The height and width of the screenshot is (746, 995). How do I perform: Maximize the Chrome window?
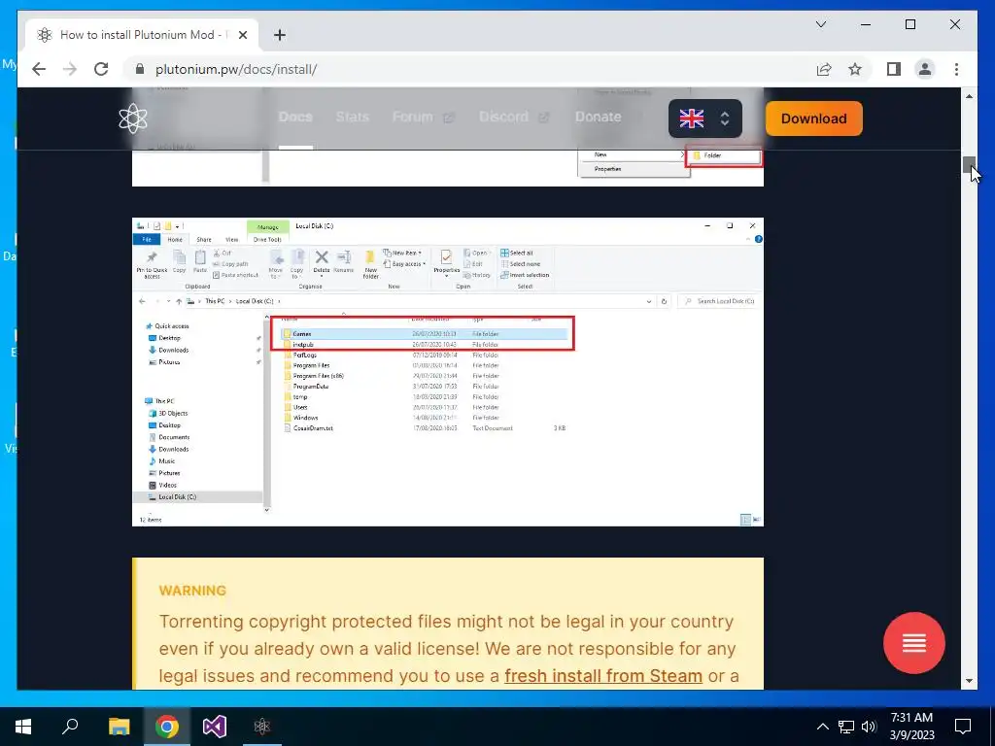click(x=909, y=24)
